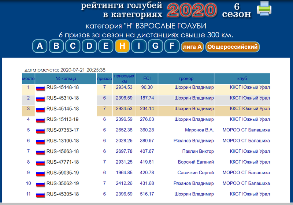
Task: Click the green printer icon
Action: (x=264, y=8)
